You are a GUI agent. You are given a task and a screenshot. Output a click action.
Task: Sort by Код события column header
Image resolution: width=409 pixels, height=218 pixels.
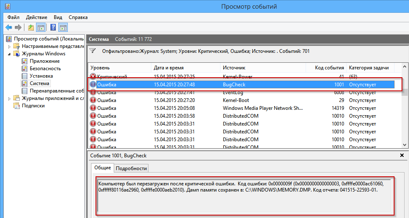pos(329,68)
